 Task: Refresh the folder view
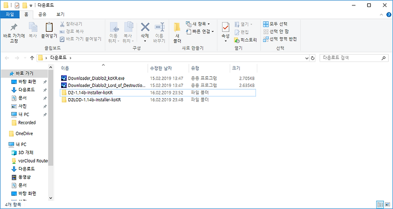point(313,58)
